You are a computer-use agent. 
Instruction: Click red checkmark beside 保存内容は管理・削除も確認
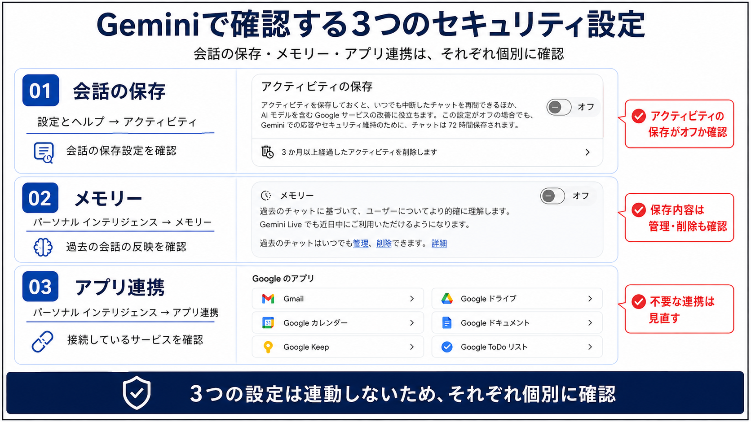[x=639, y=210]
